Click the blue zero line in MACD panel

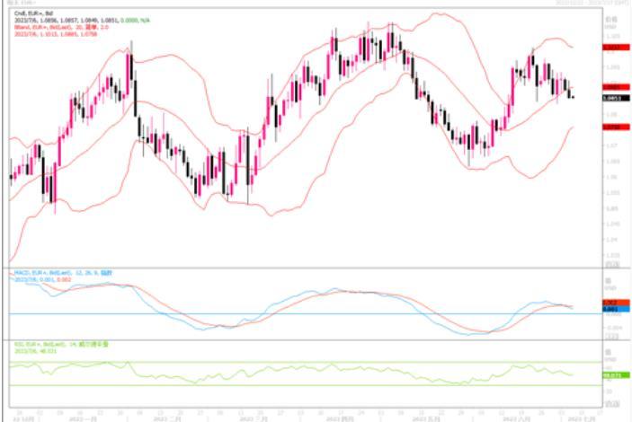click(270, 313)
